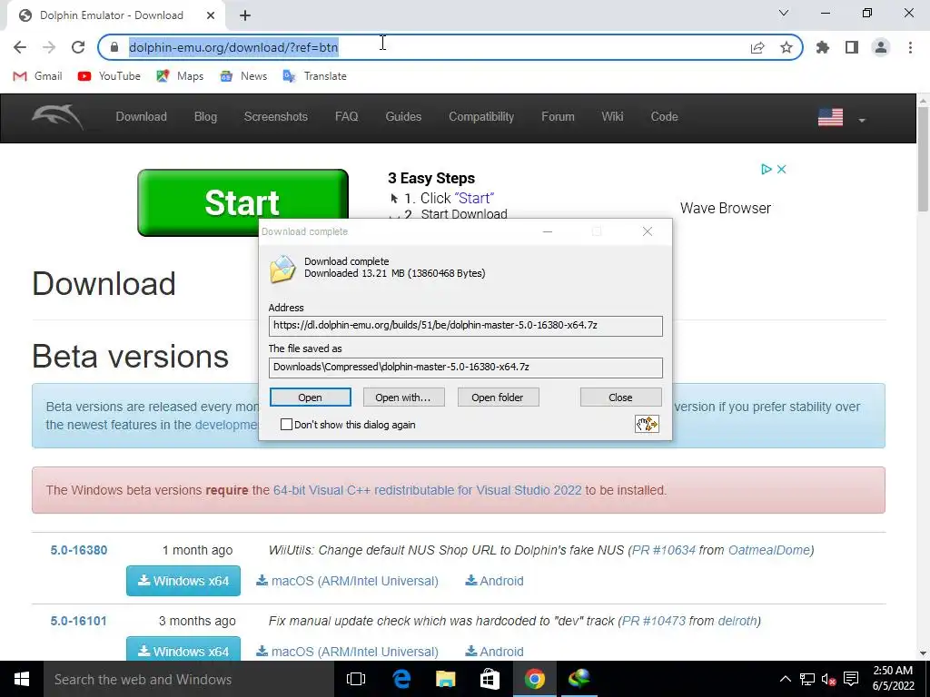Open the Screenshots nav item

(276, 117)
